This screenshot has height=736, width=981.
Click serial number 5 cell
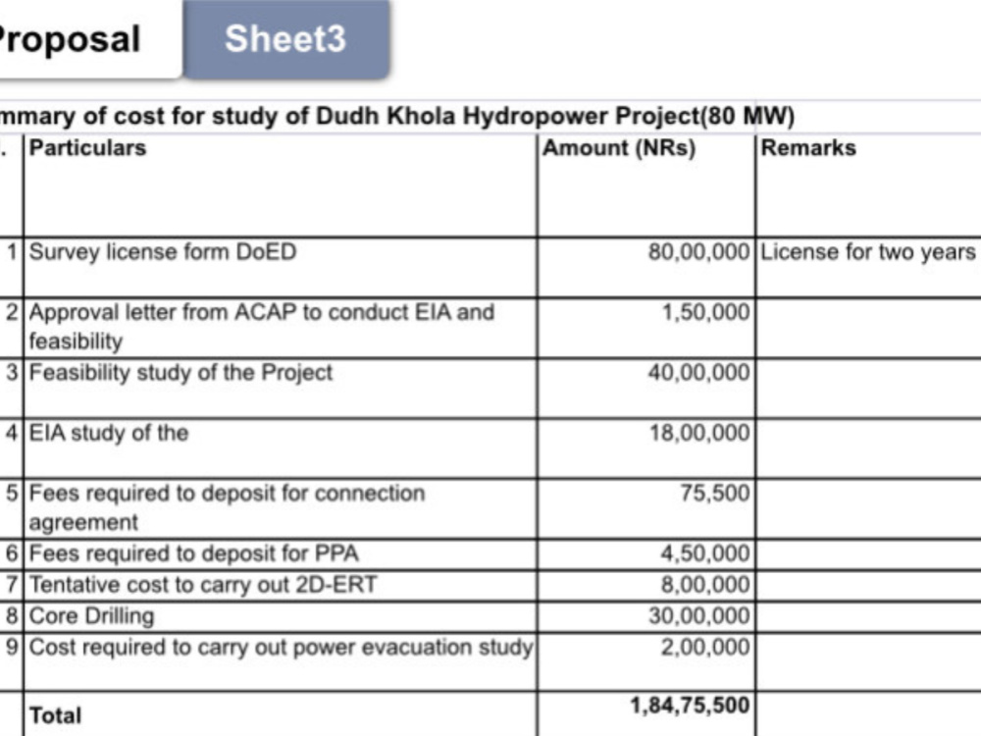11,508
